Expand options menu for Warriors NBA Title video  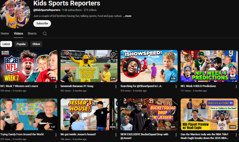pyautogui.click(x=236, y=135)
